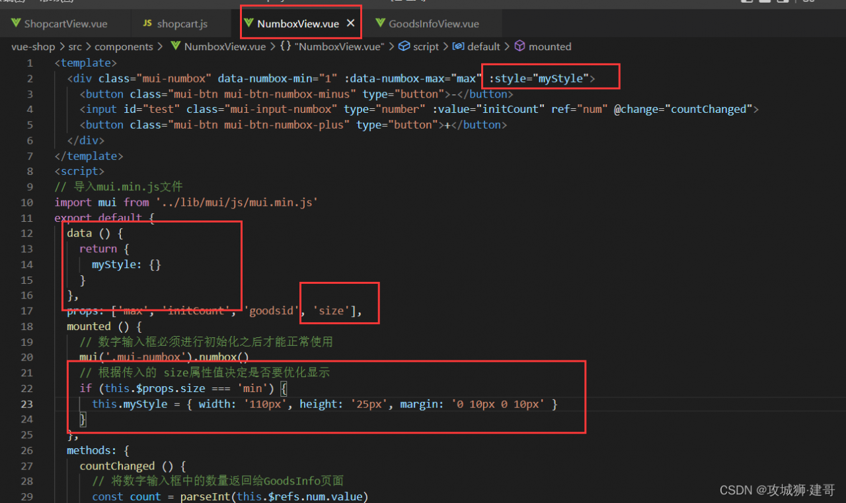Screen dimensions: 846x503
Task: Click the :style="myStyle" binding on line 2
Action: 539,79
